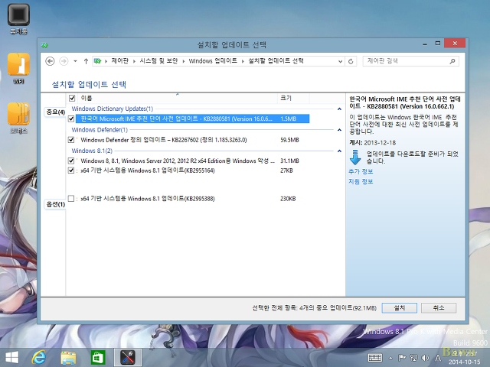Open the Action Center flag icon
The height and width of the screenshot is (367, 490).
point(402,358)
